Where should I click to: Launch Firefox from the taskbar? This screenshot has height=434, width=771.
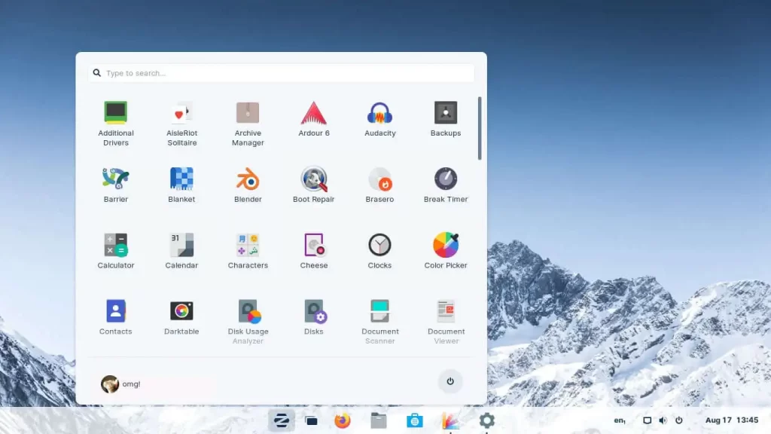click(343, 420)
